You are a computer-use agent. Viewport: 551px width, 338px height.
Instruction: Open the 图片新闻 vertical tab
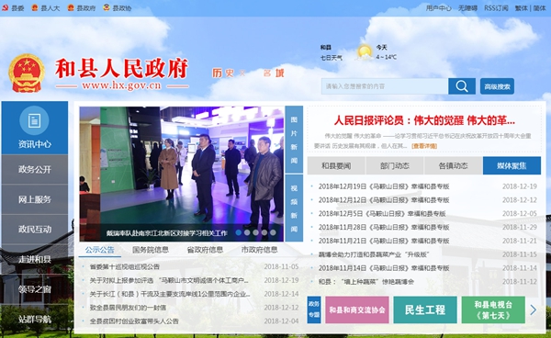(294, 140)
